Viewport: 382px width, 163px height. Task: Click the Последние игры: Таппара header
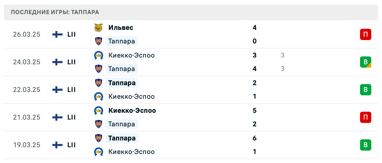point(55,12)
